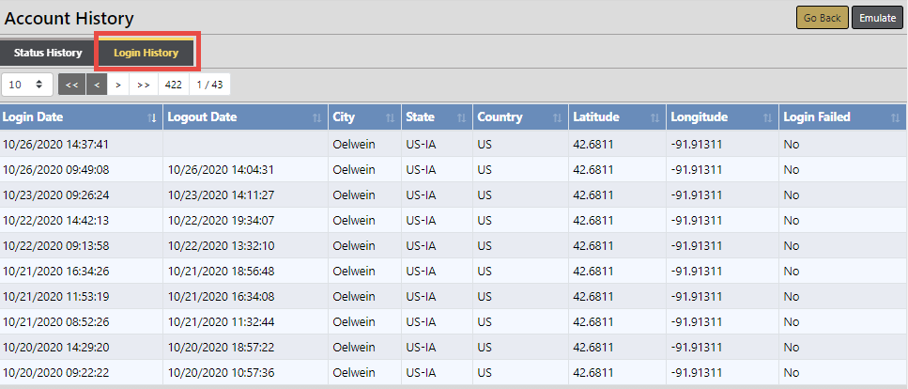This screenshot has width=908, height=389.
Task: Click the Logout Date sort arrows
Action: point(316,117)
